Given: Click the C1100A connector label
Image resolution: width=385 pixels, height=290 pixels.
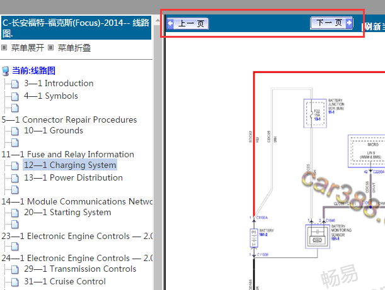Looking at the screenshot, I should (x=262, y=218).
